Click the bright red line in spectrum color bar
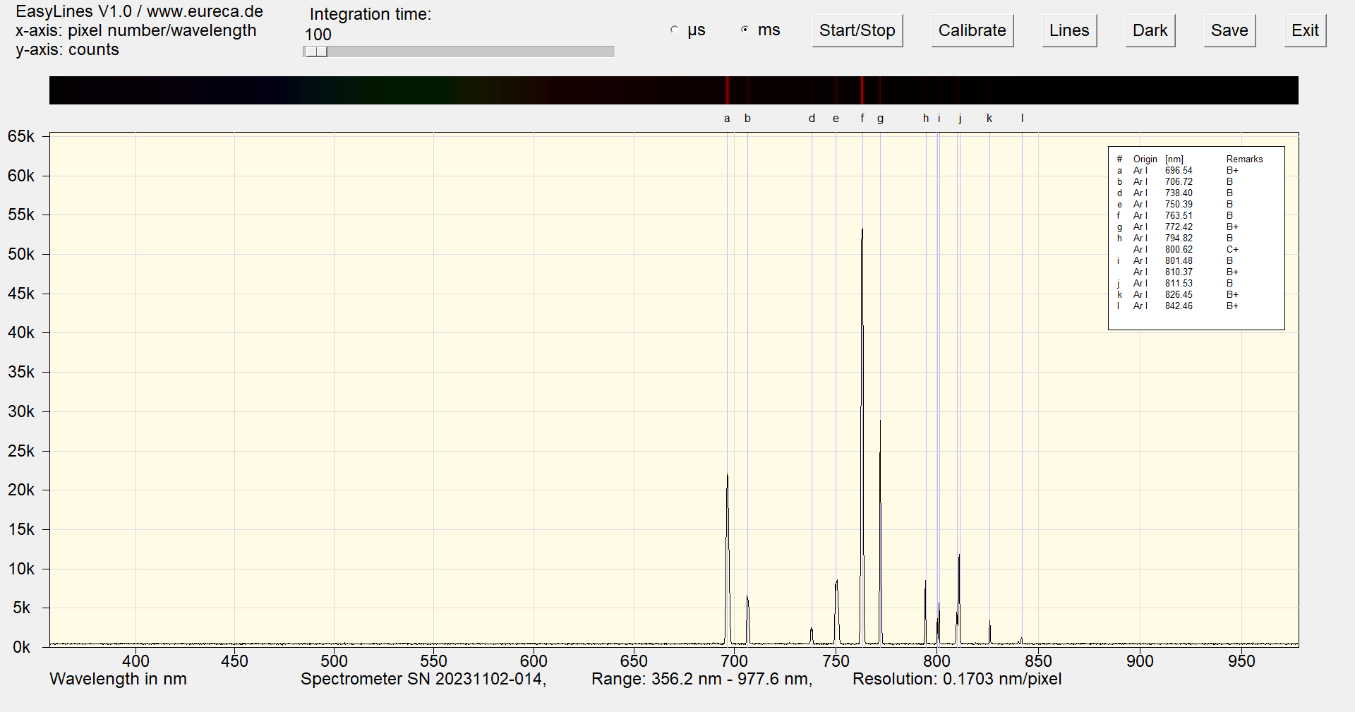The image size is (1355, 712). (x=862, y=90)
